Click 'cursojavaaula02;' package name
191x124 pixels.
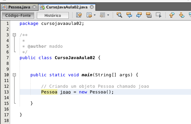pyautogui.click(x=63, y=24)
